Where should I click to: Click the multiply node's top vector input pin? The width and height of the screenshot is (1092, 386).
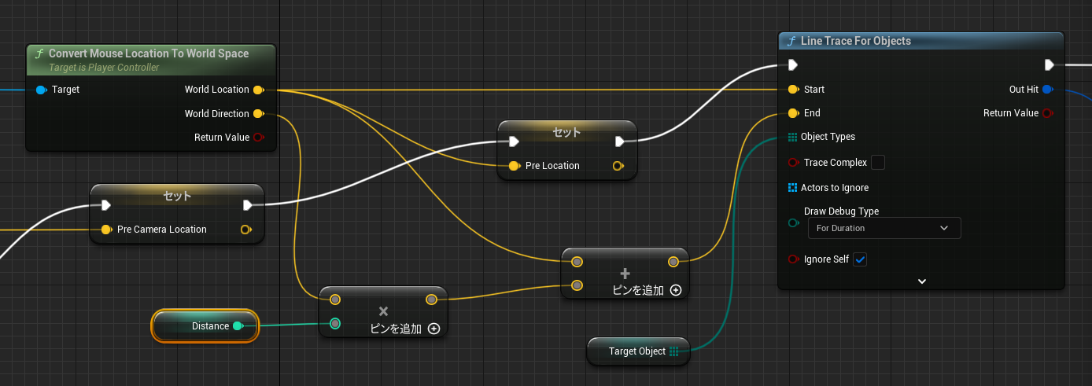pyautogui.click(x=335, y=300)
